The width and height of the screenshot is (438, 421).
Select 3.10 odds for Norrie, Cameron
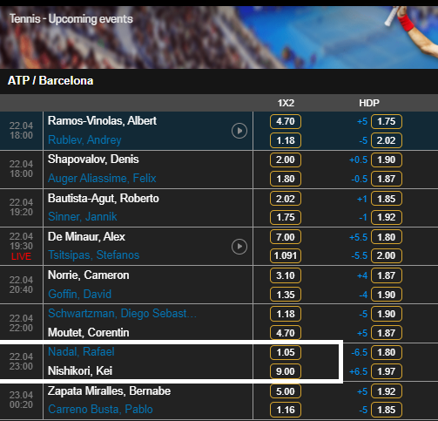[x=286, y=275]
